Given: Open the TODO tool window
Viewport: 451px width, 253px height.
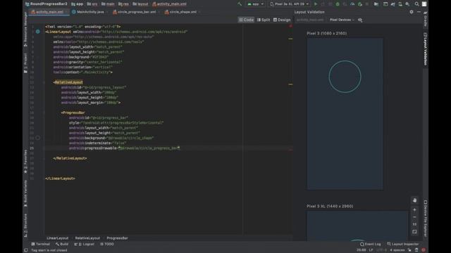Looking at the screenshot, I should (x=107, y=244).
